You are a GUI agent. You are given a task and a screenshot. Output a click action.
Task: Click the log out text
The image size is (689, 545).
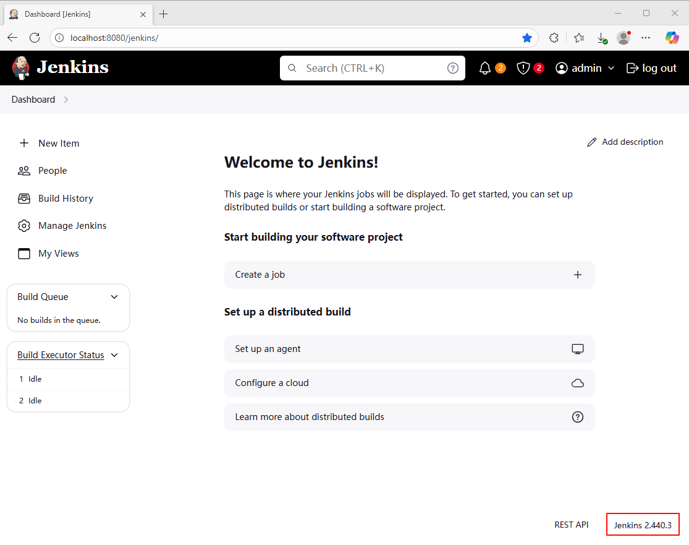659,68
